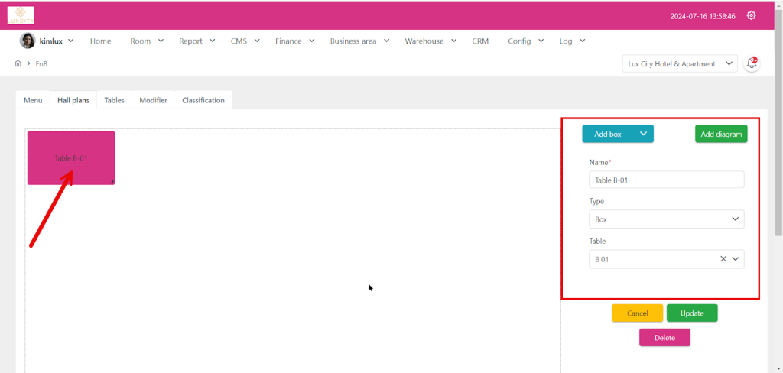The image size is (783, 373).
Task: Click the Update button
Action: (x=691, y=313)
